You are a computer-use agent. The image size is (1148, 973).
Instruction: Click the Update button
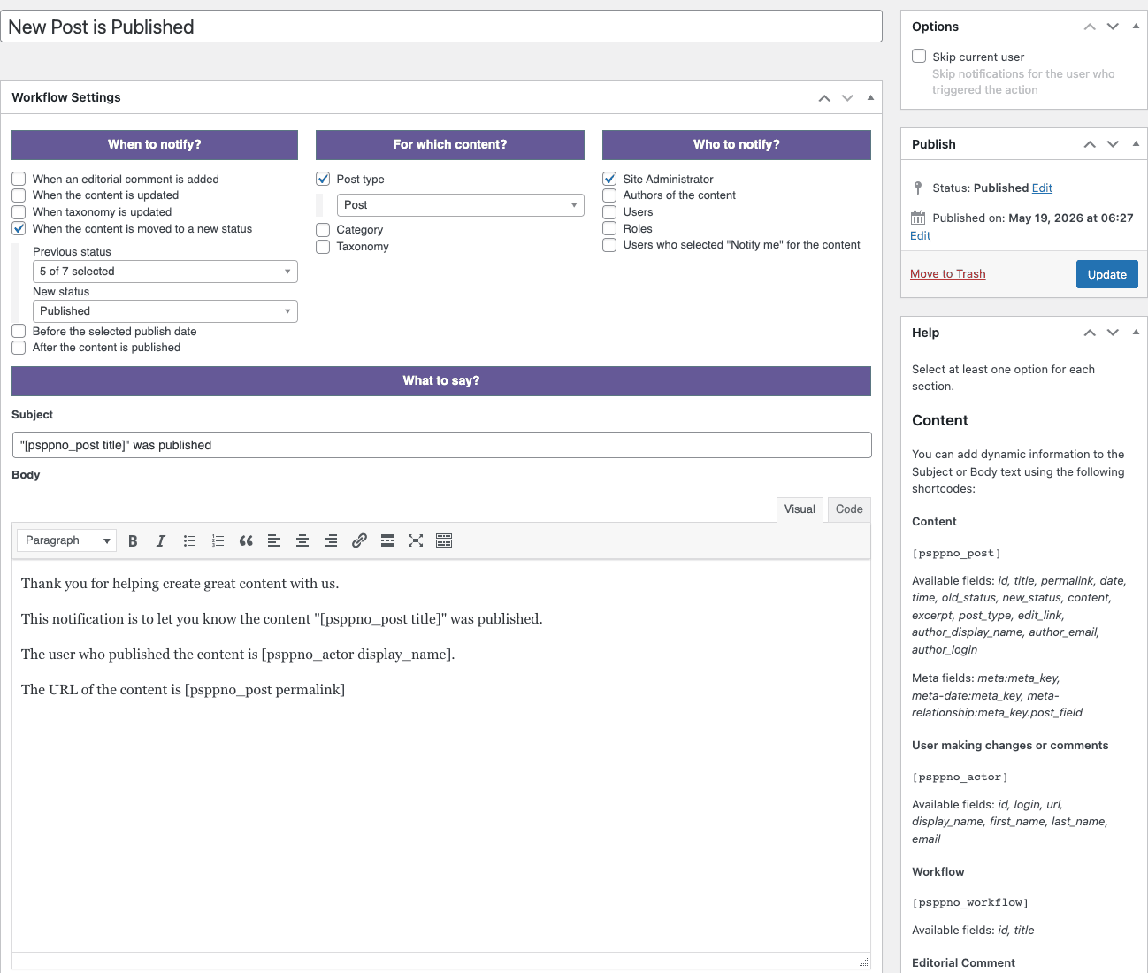(x=1107, y=274)
